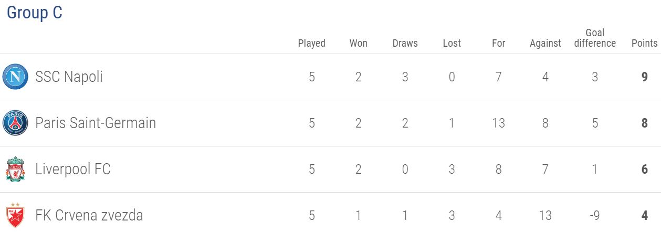
Task: Click the Played column header
Action: point(312,43)
